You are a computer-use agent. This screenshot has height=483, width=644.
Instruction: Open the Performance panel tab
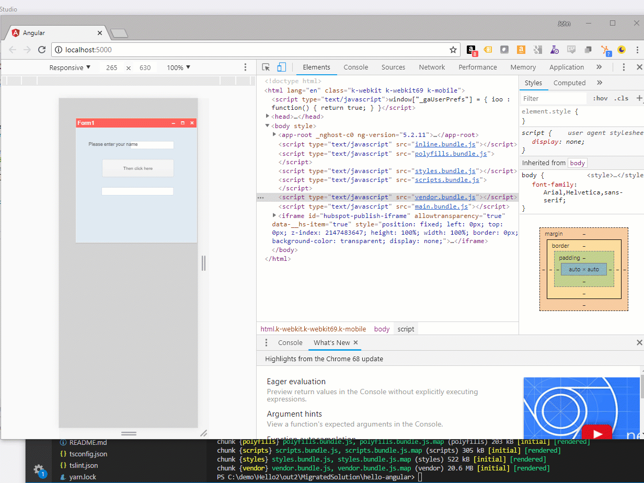pos(478,67)
